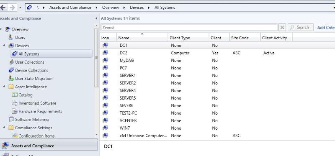Click the tree scrollbar down arrow
Viewport: 335px width, 156px height.
[97, 134]
